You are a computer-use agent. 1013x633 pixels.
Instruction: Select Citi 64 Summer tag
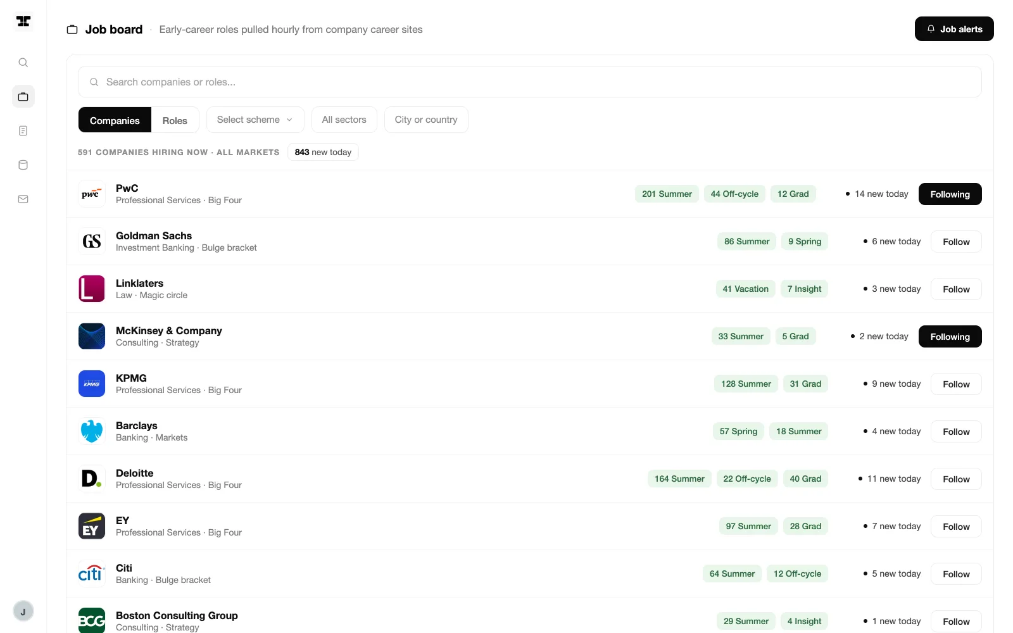[x=732, y=573]
